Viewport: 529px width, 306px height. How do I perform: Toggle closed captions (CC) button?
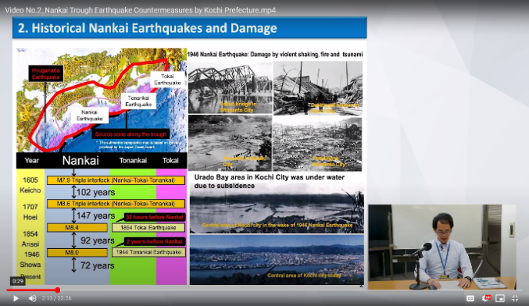[x=470, y=298]
